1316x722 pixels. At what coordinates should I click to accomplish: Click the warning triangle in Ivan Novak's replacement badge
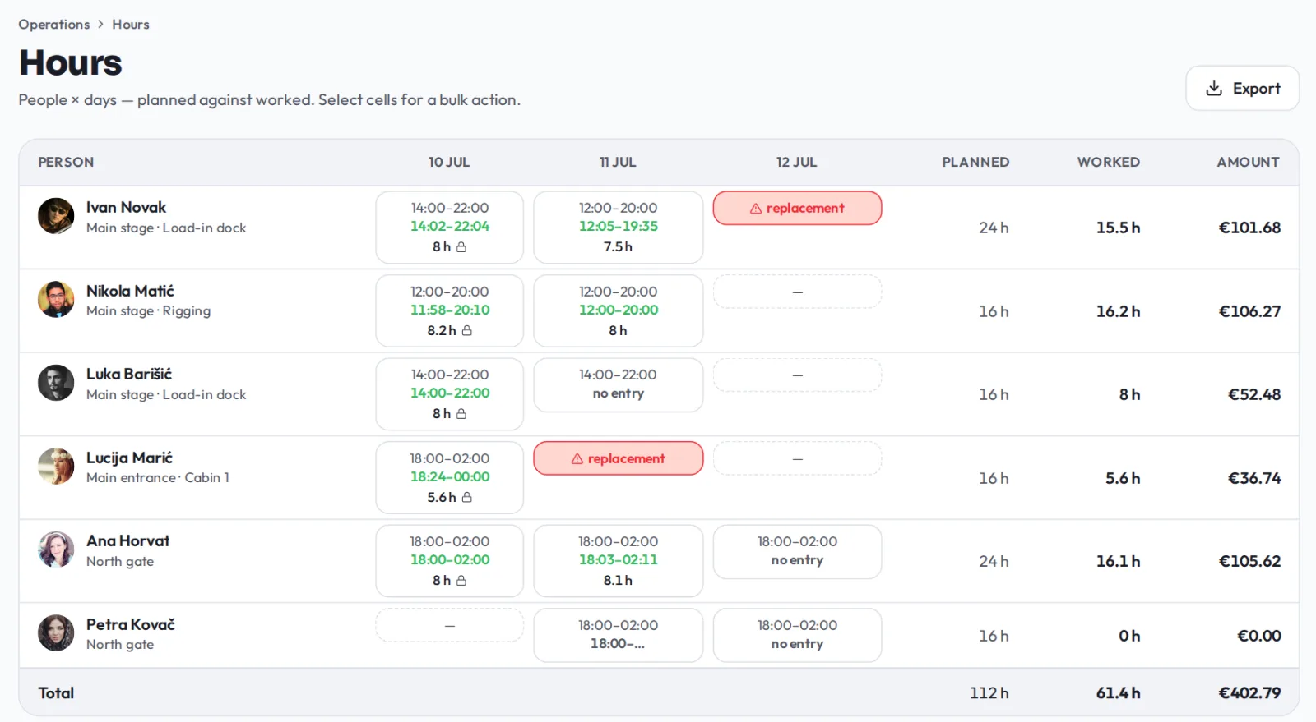click(756, 209)
